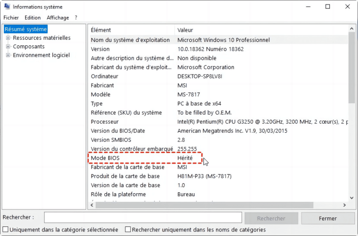358x236 pixels.
Task: Click the horizontal scrollbar right arrow
Action: [x=344, y=205]
